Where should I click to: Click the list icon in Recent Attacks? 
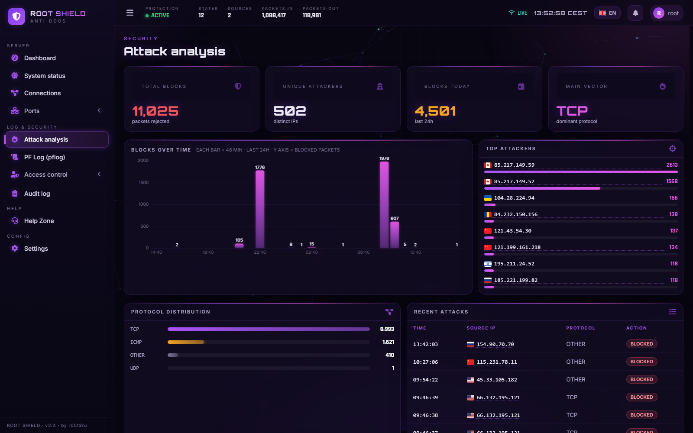click(x=672, y=312)
